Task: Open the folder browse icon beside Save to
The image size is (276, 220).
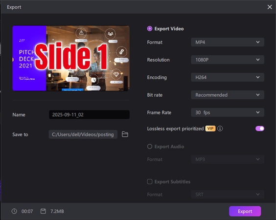Action: [125, 134]
